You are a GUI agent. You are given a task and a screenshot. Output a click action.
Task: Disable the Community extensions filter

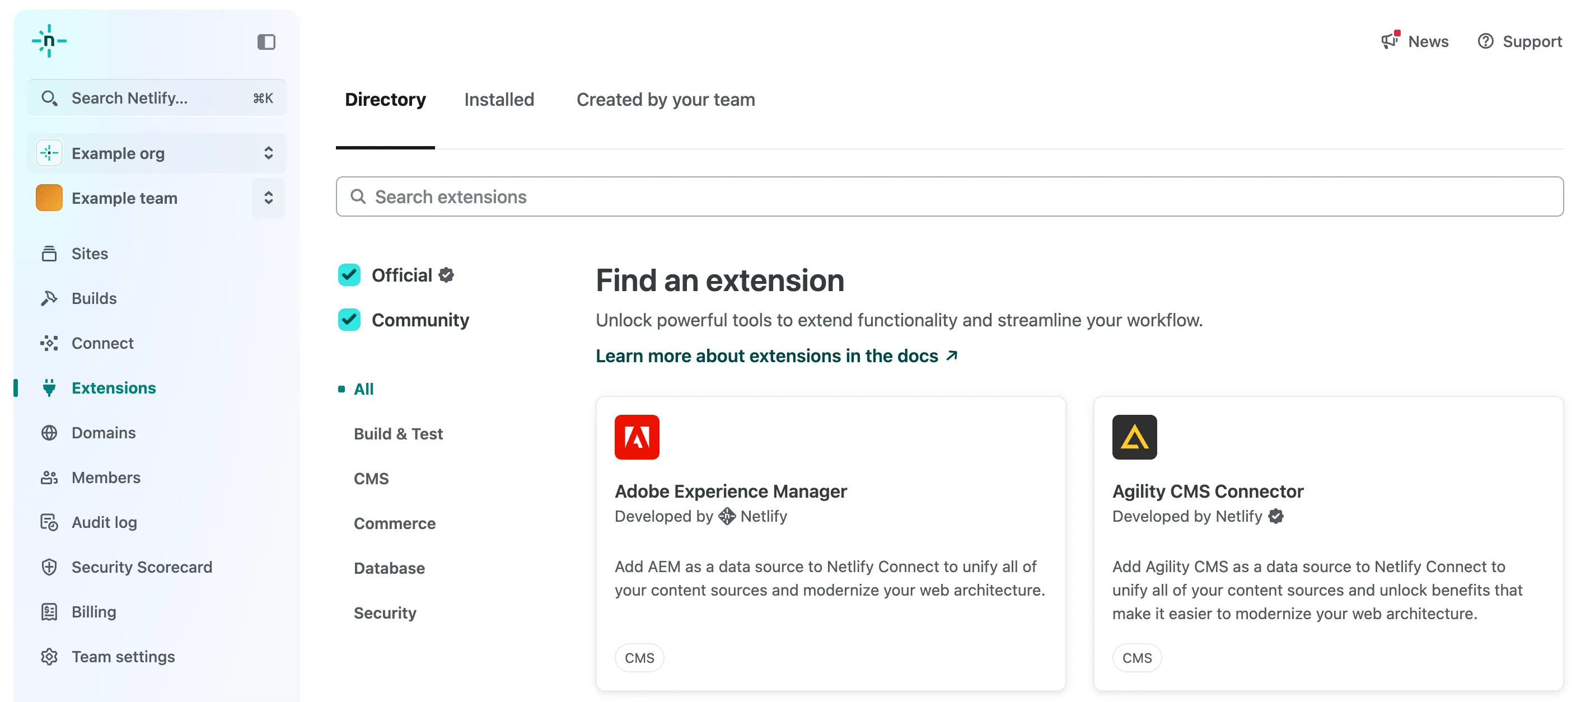point(349,319)
